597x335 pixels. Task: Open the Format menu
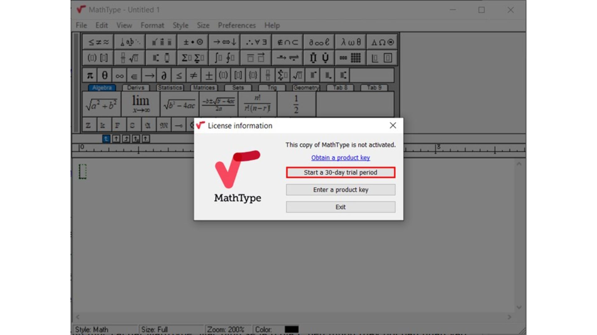coord(152,25)
